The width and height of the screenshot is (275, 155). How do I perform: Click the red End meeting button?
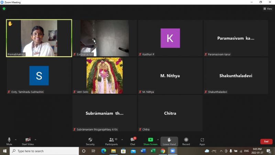266,141
